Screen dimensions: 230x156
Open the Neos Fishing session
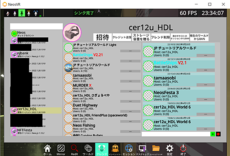[102, 128]
